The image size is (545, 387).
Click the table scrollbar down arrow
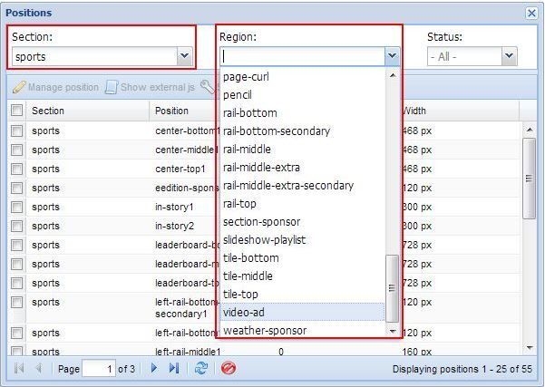(x=530, y=348)
